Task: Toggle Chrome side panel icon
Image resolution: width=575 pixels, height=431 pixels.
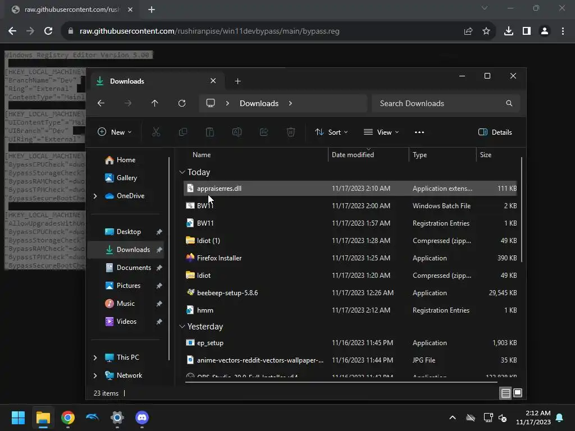Action: pos(527,31)
